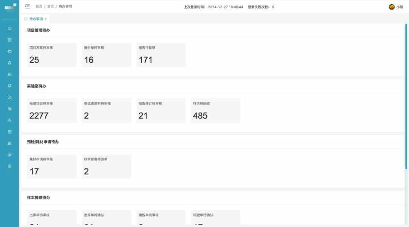The image size is (409, 227).
Task: Select the 待办事项 tab
Action: (x=35, y=19)
